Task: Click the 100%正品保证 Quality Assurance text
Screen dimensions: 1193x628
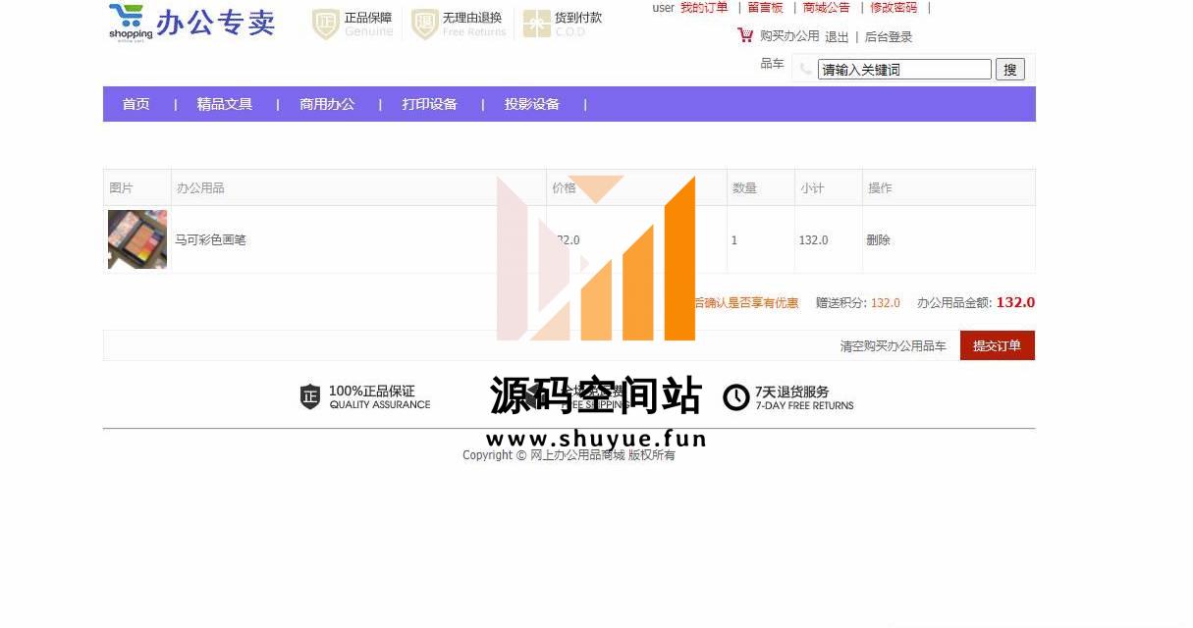Action: point(380,396)
